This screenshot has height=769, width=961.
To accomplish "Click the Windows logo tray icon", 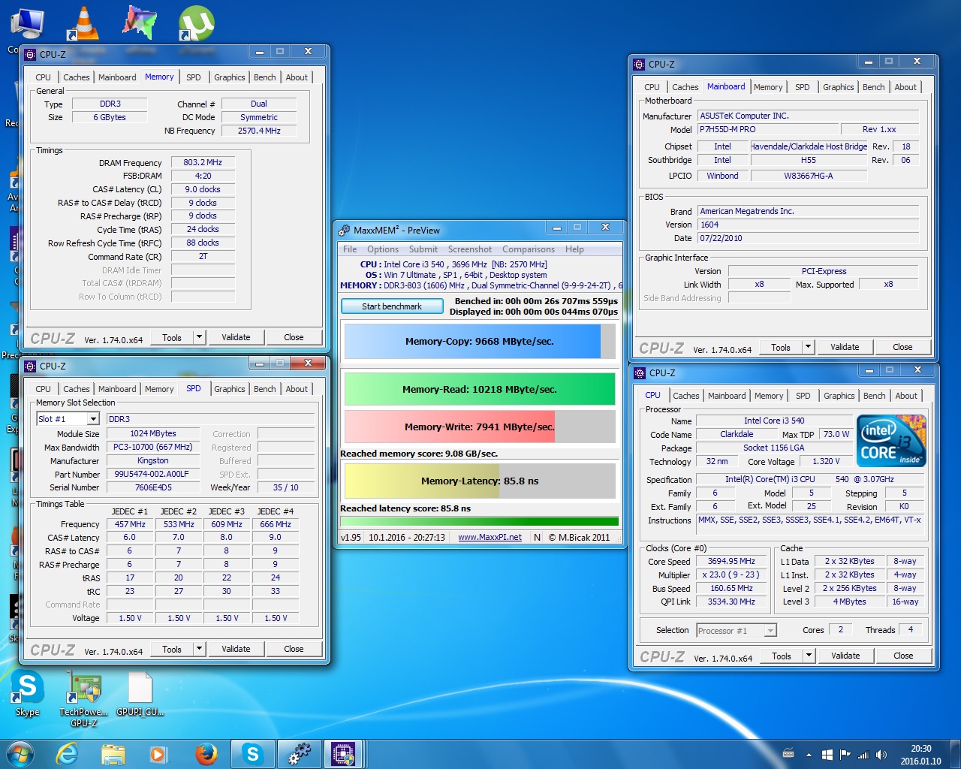I will (827, 755).
